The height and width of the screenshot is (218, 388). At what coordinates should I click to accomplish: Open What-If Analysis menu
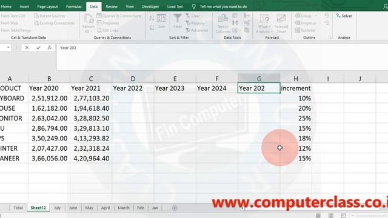(264, 24)
